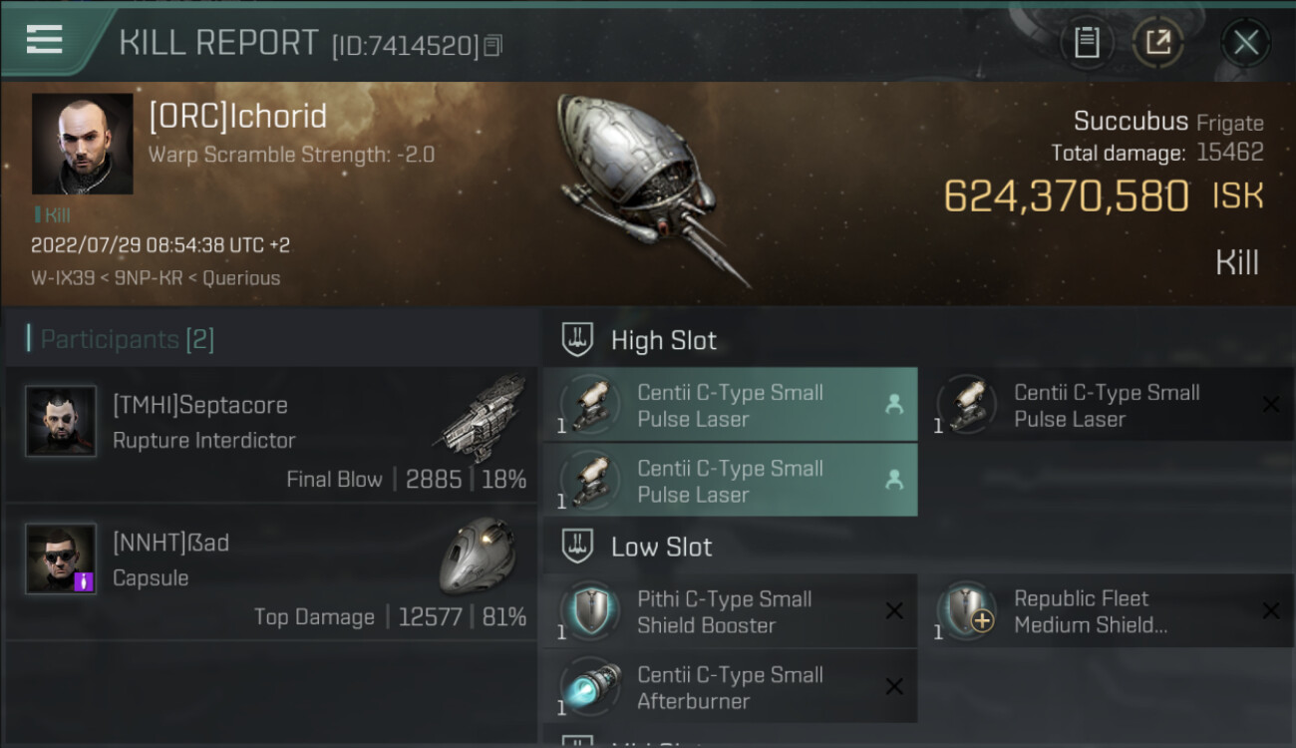Collapse the Low Slot section header

point(637,547)
